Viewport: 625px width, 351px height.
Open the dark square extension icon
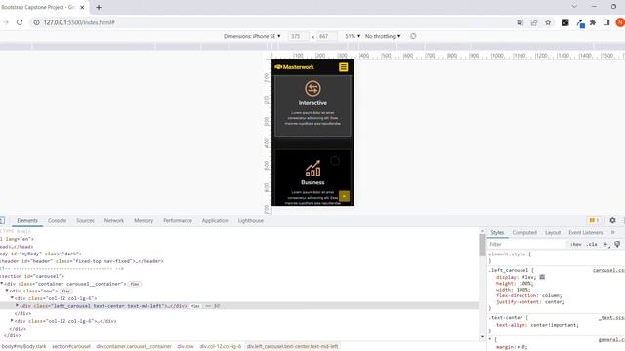click(x=565, y=22)
